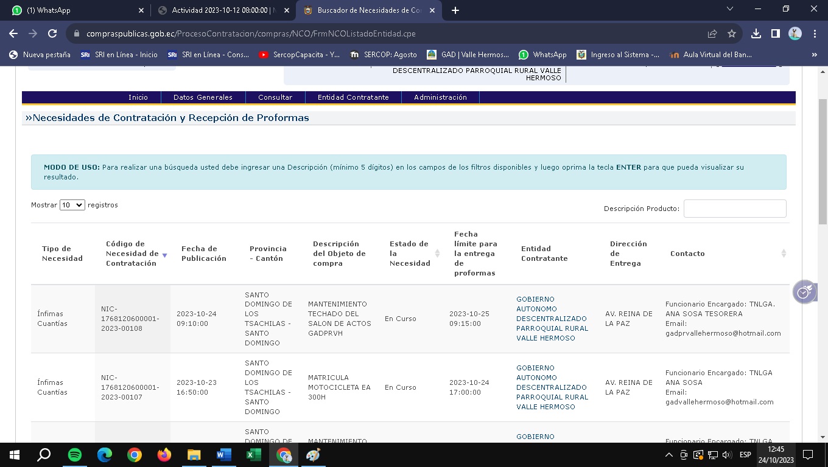
Task: Launch Excel from the taskbar
Action: tap(253, 455)
